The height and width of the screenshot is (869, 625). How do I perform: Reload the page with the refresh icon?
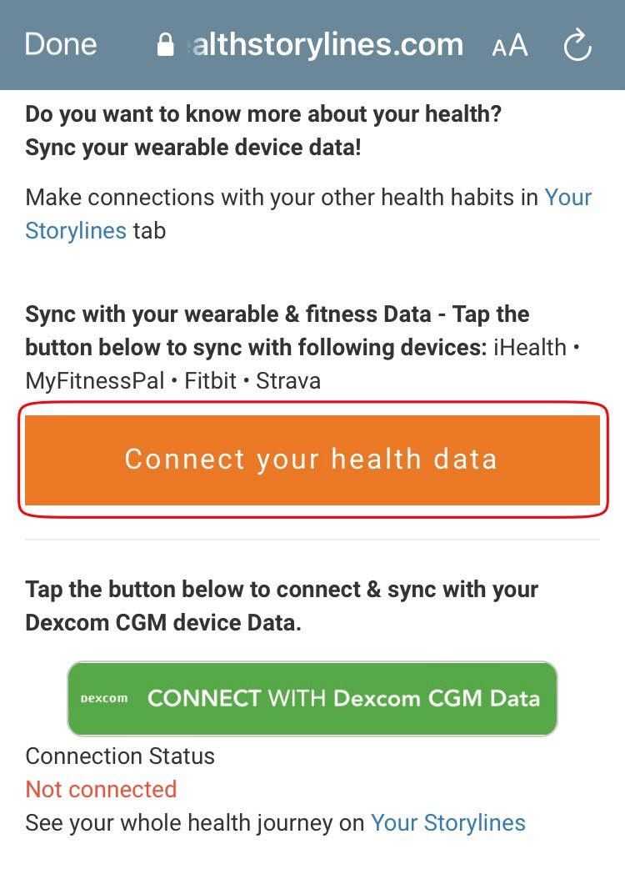coord(577,46)
